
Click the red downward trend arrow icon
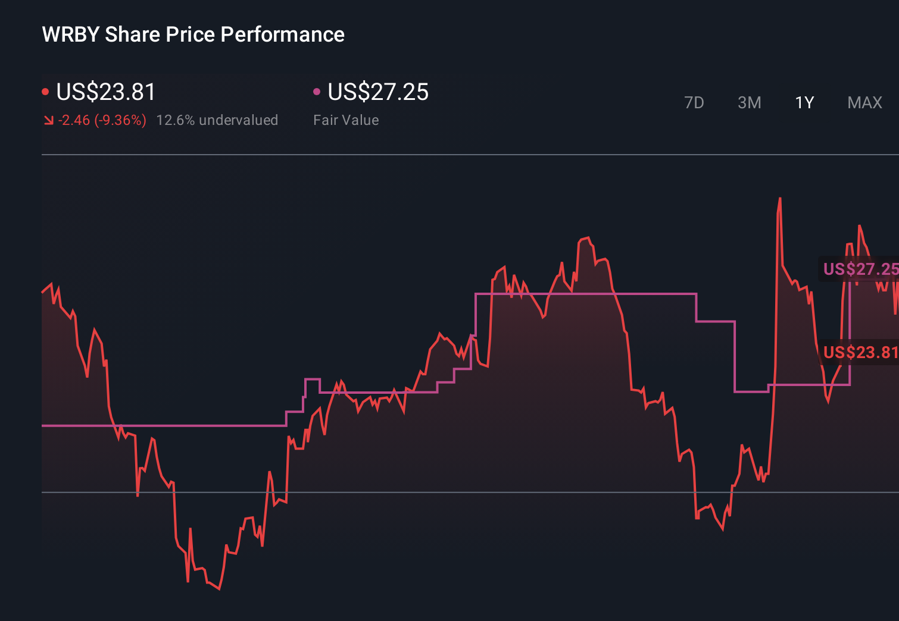click(49, 120)
